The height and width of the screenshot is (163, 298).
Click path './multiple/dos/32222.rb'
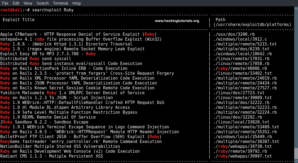click(241, 103)
